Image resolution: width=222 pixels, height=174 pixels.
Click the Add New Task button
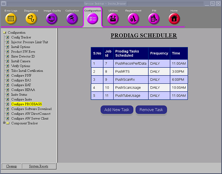[x=117, y=110]
